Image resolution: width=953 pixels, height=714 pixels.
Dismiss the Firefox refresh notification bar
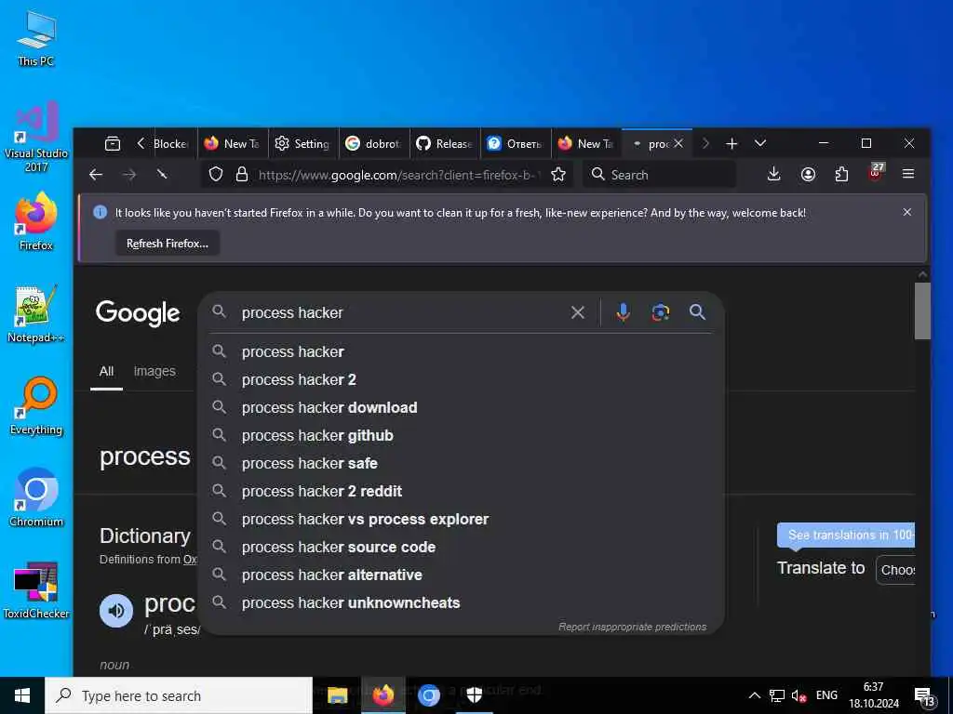coord(906,212)
